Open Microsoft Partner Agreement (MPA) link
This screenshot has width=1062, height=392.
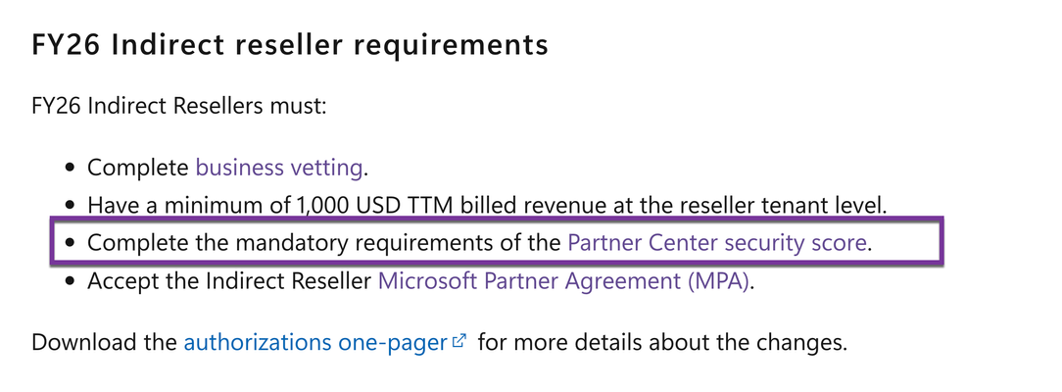(564, 280)
